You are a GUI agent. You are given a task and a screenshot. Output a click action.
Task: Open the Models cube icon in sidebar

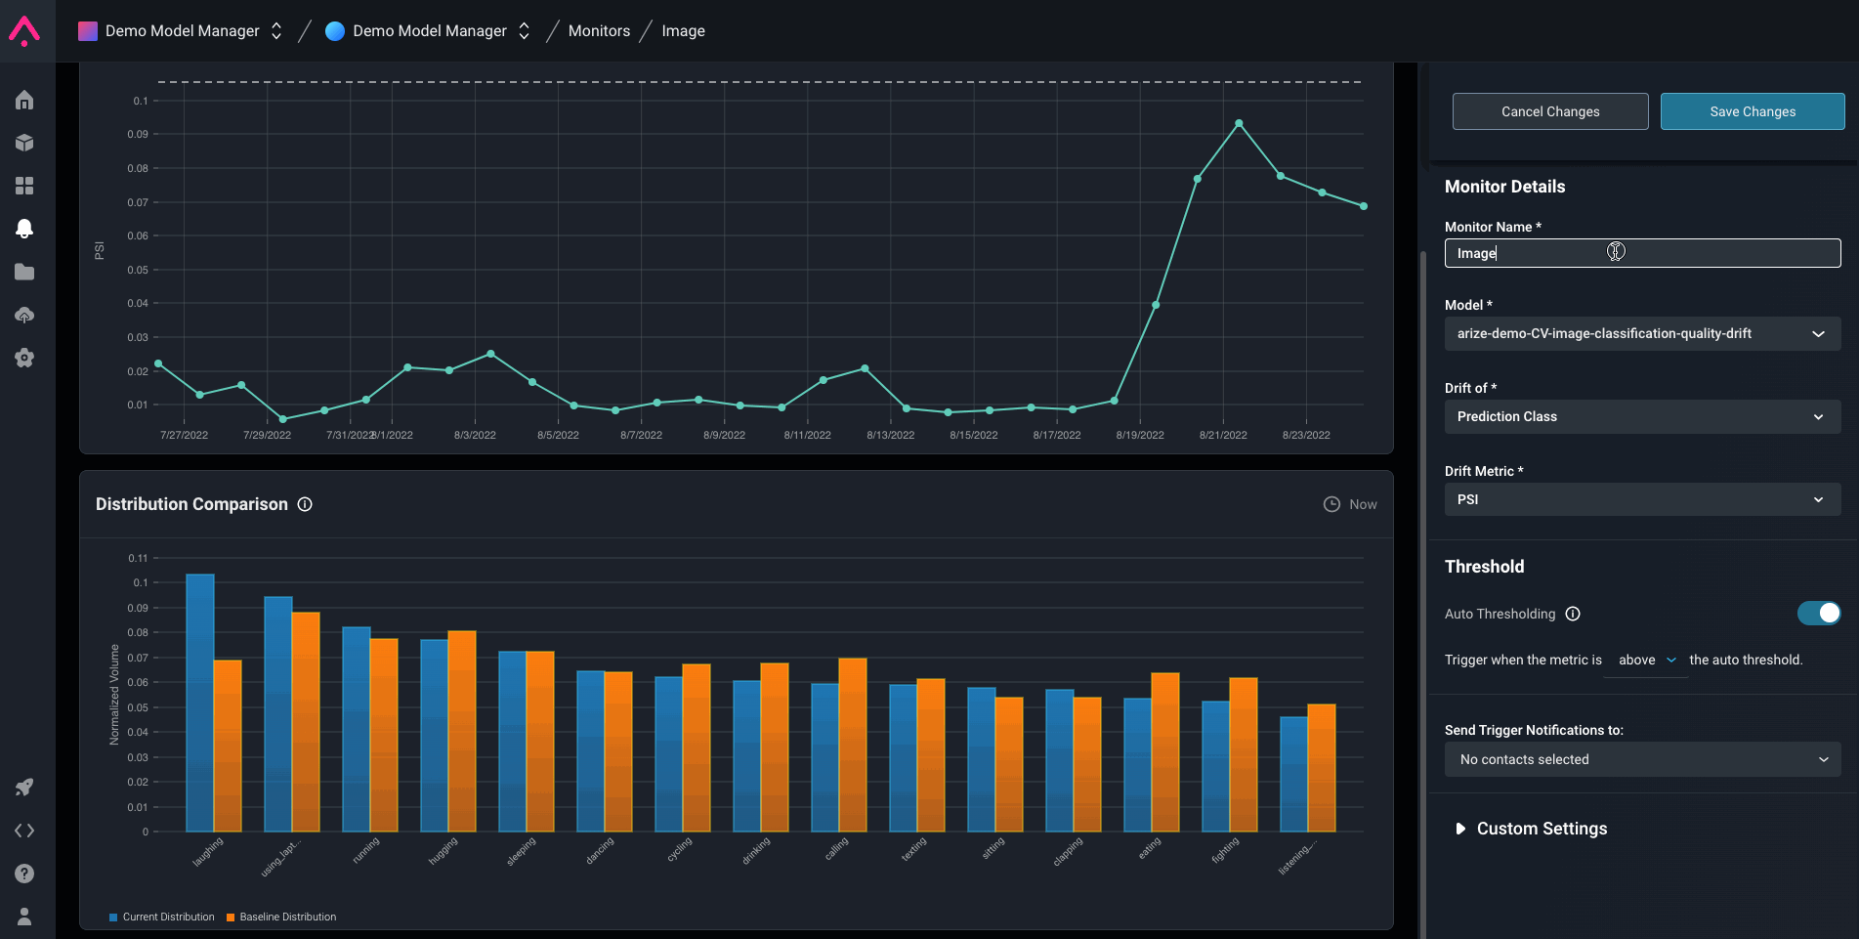(24, 143)
